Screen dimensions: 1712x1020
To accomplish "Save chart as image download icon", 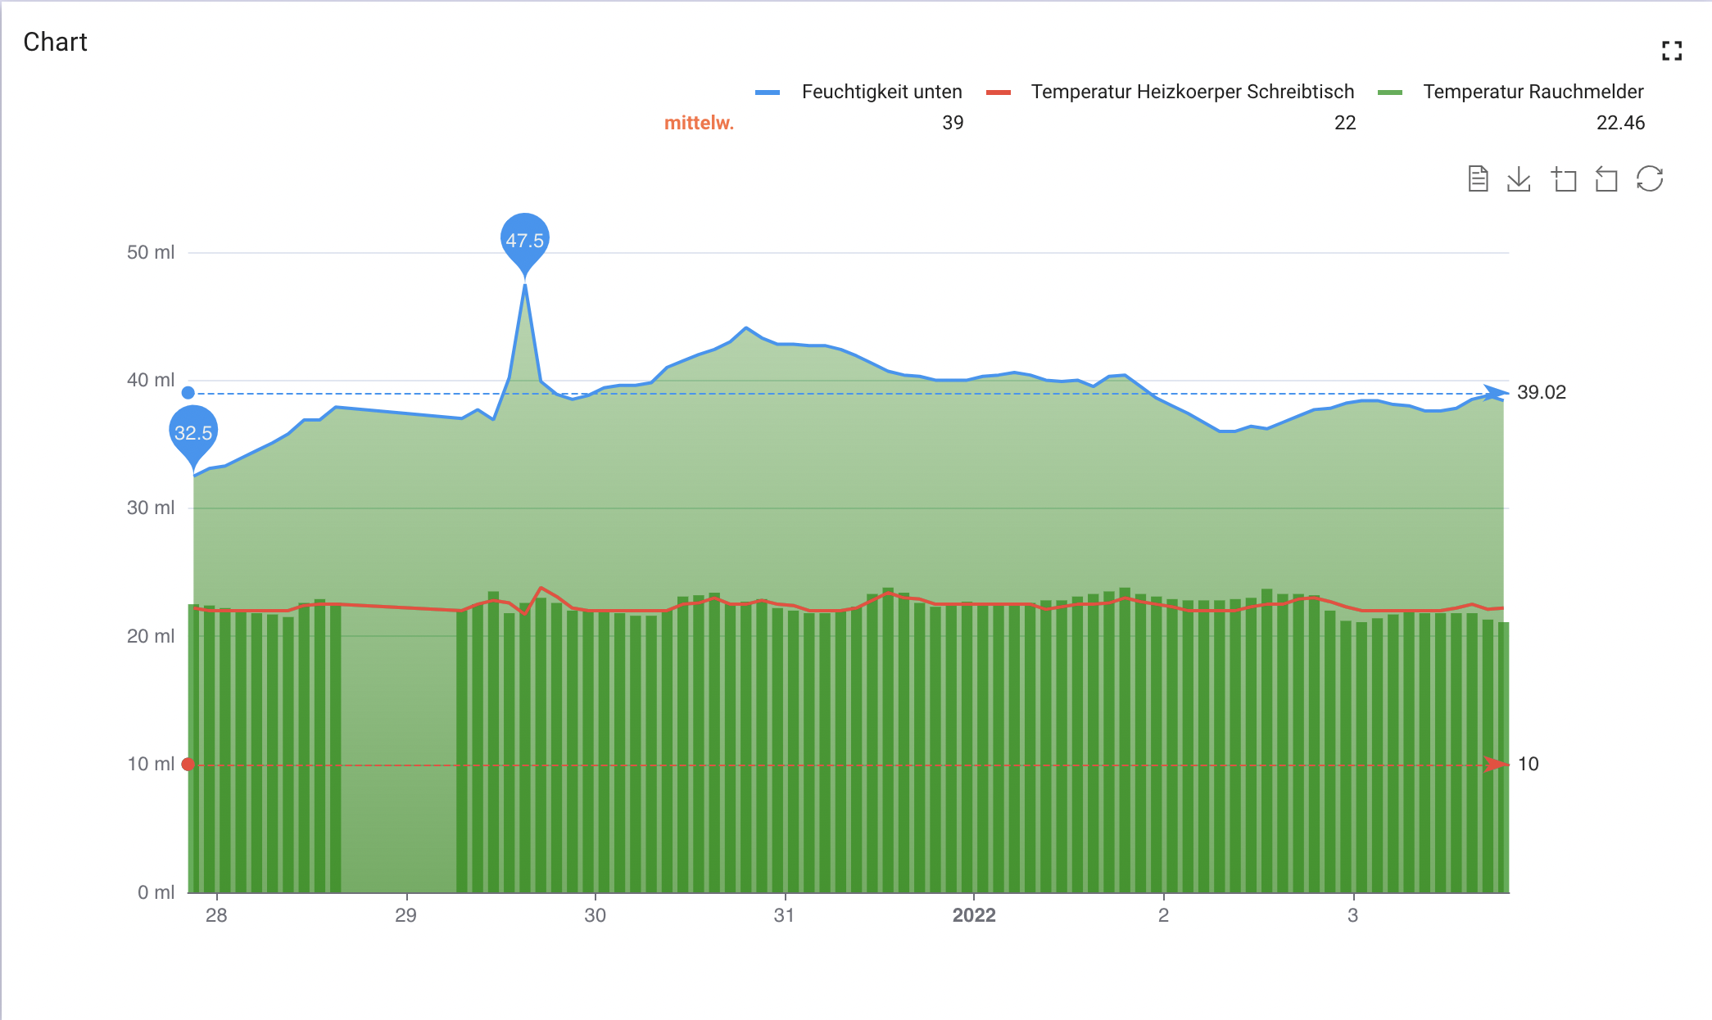I will [x=1519, y=178].
